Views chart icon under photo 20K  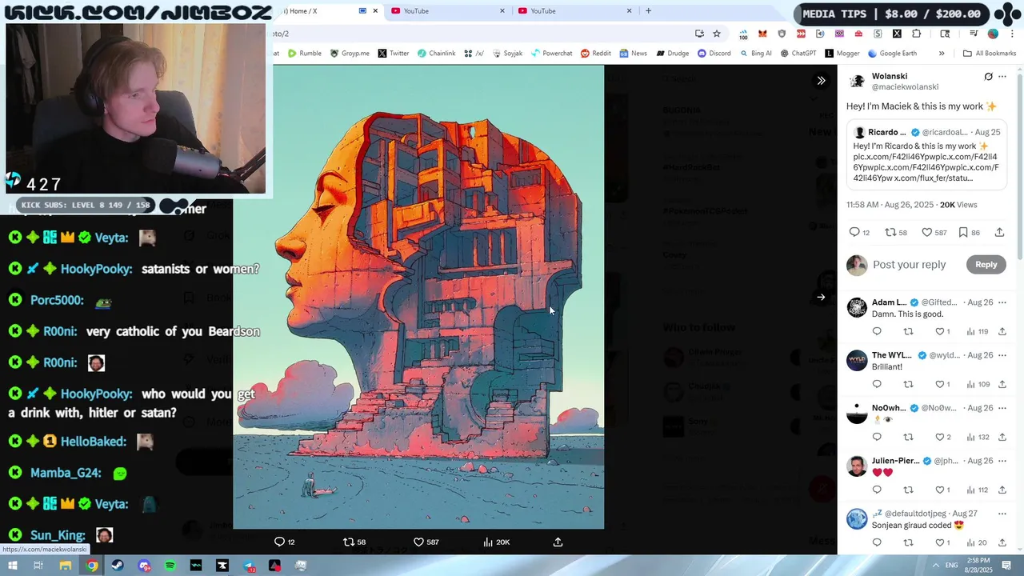tap(496, 542)
